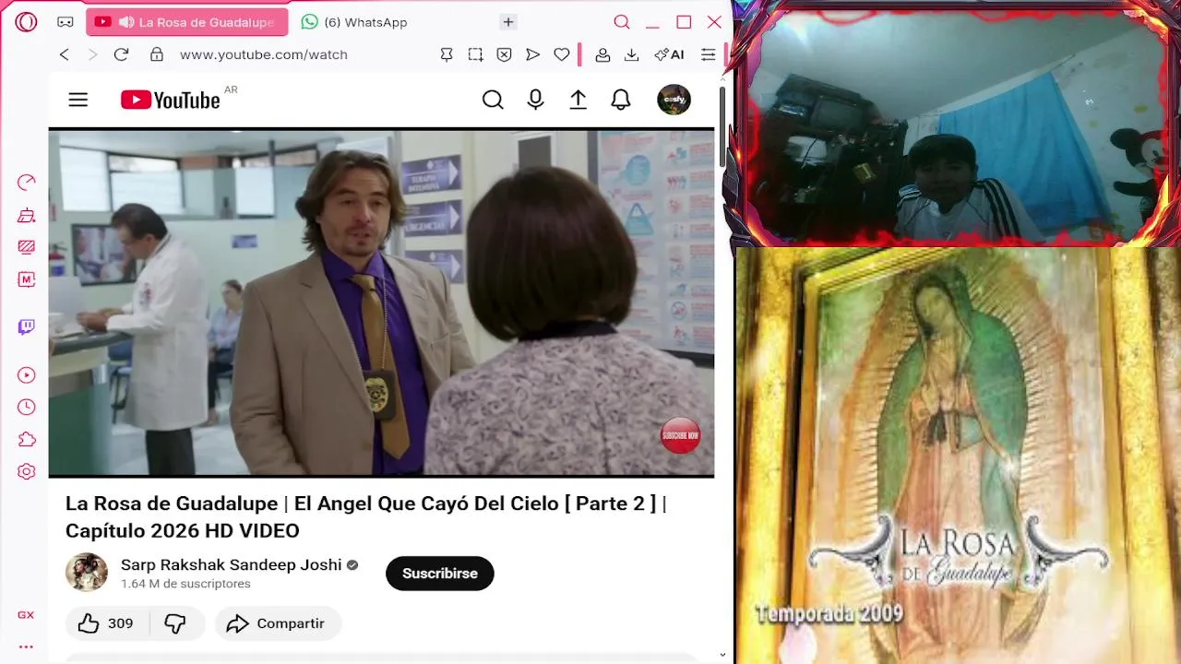The image size is (1181, 664).
Task: Open browsing History clock icon
Action: coord(26,407)
